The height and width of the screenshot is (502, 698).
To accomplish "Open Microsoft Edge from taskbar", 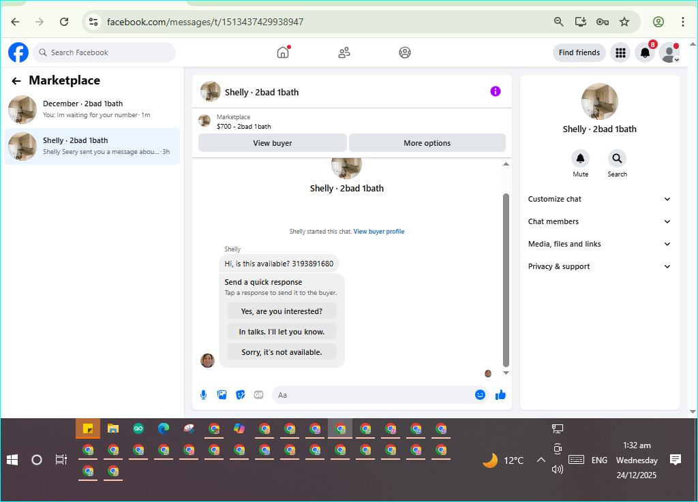I will (164, 428).
